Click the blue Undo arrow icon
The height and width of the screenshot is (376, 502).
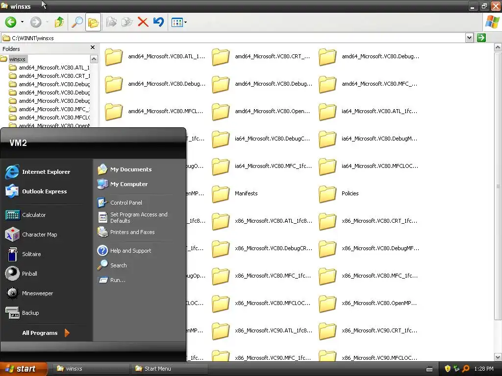point(158,22)
